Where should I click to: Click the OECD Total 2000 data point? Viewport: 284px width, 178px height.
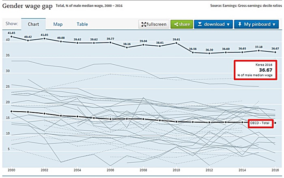[11, 111]
